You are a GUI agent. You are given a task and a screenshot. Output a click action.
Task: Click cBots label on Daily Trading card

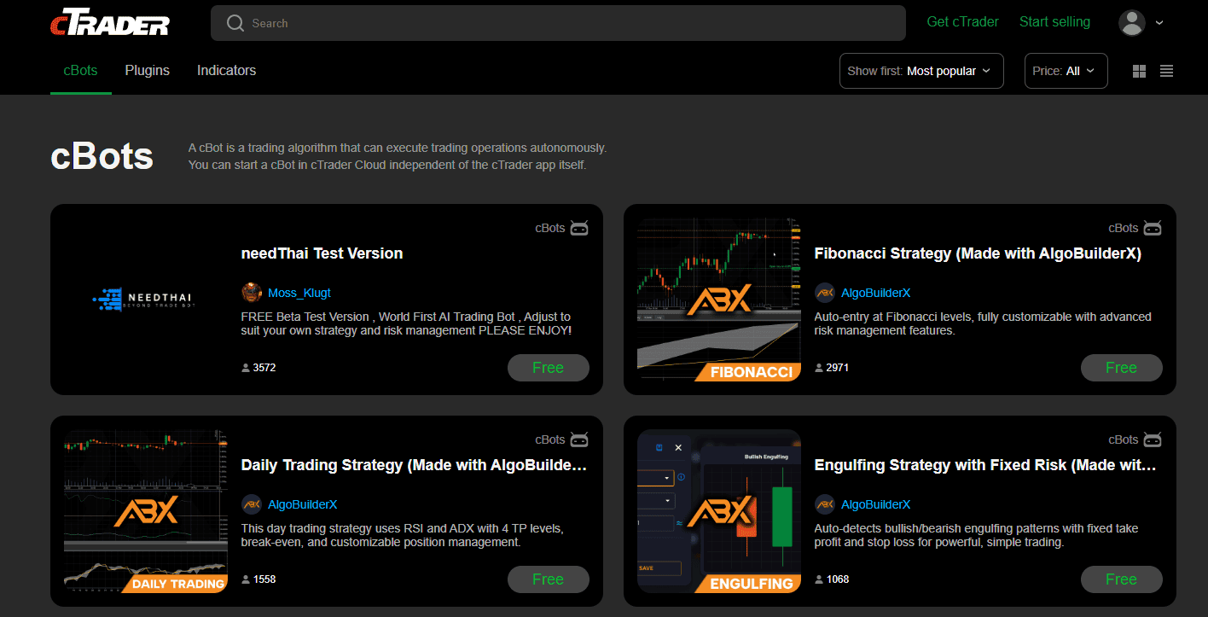click(550, 439)
